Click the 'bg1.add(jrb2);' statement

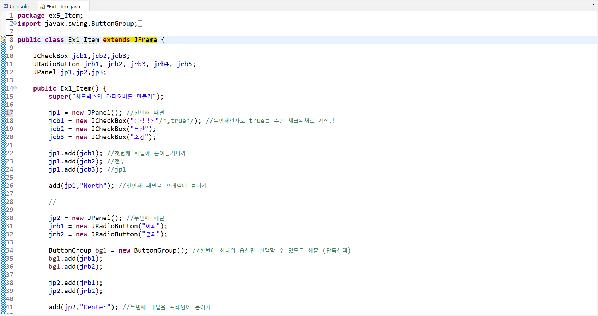tap(76, 267)
